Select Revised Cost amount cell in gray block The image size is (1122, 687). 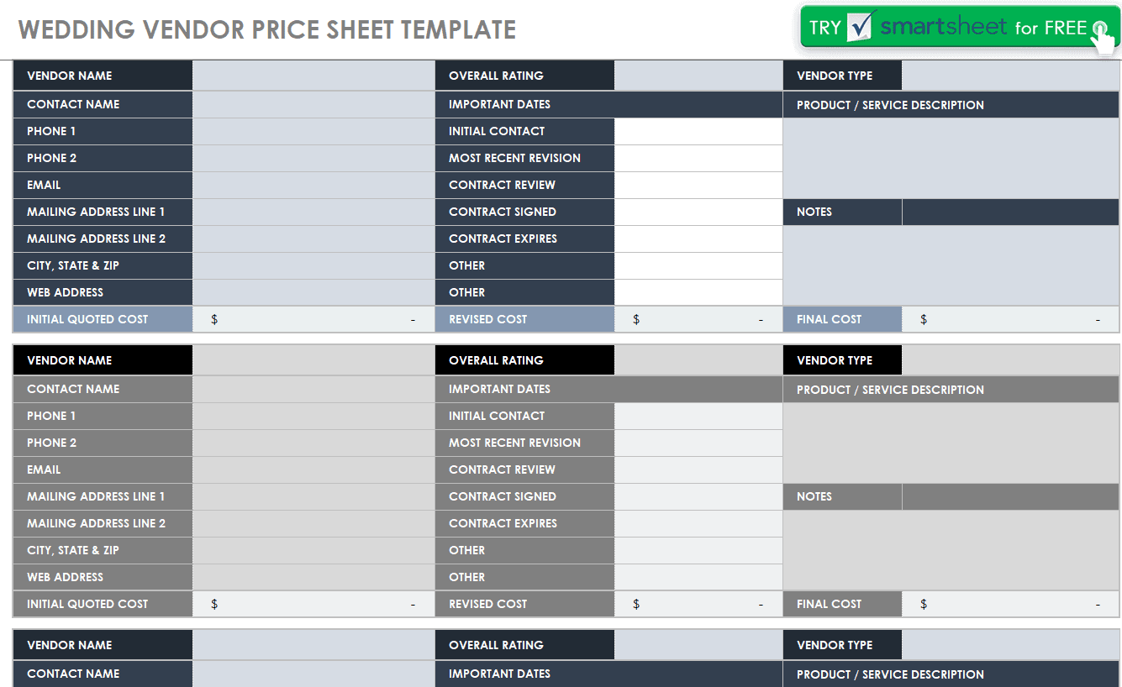click(x=698, y=604)
